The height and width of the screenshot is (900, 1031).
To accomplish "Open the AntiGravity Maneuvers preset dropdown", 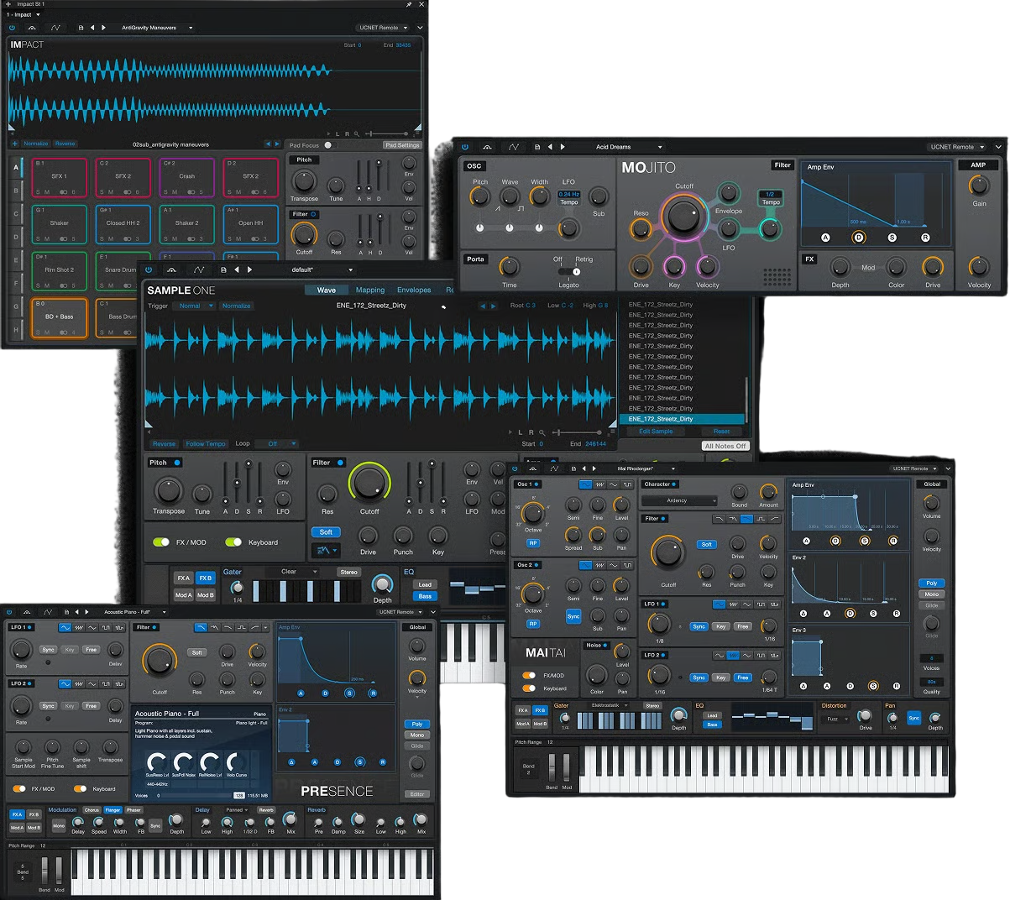I will (156, 28).
